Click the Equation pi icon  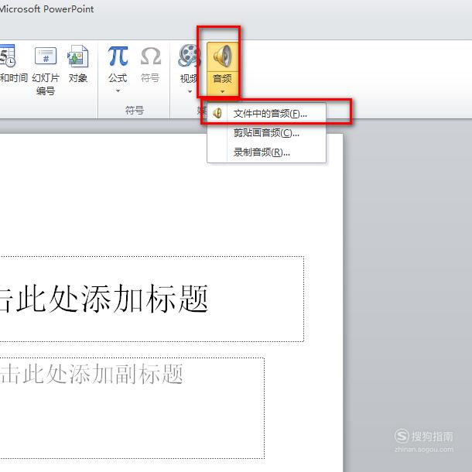point(118,56)
